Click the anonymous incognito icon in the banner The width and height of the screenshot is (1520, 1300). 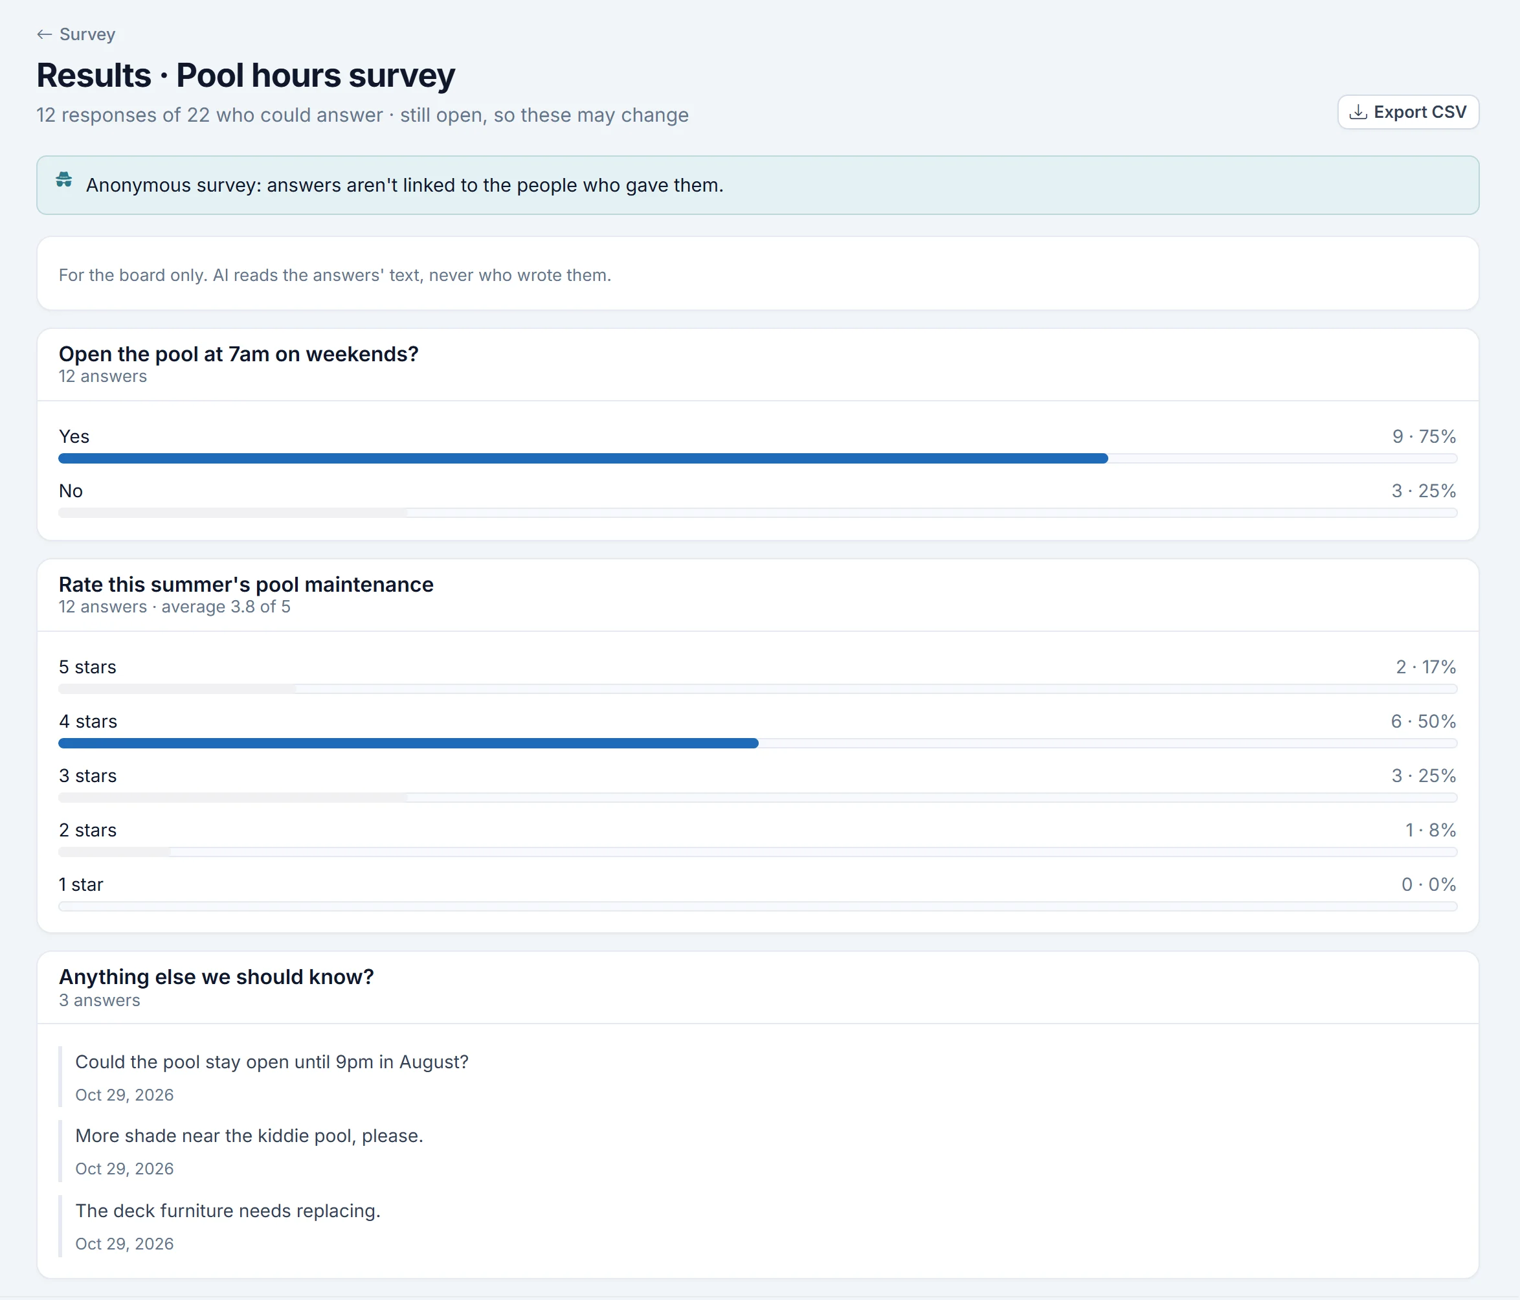point(64,180)
